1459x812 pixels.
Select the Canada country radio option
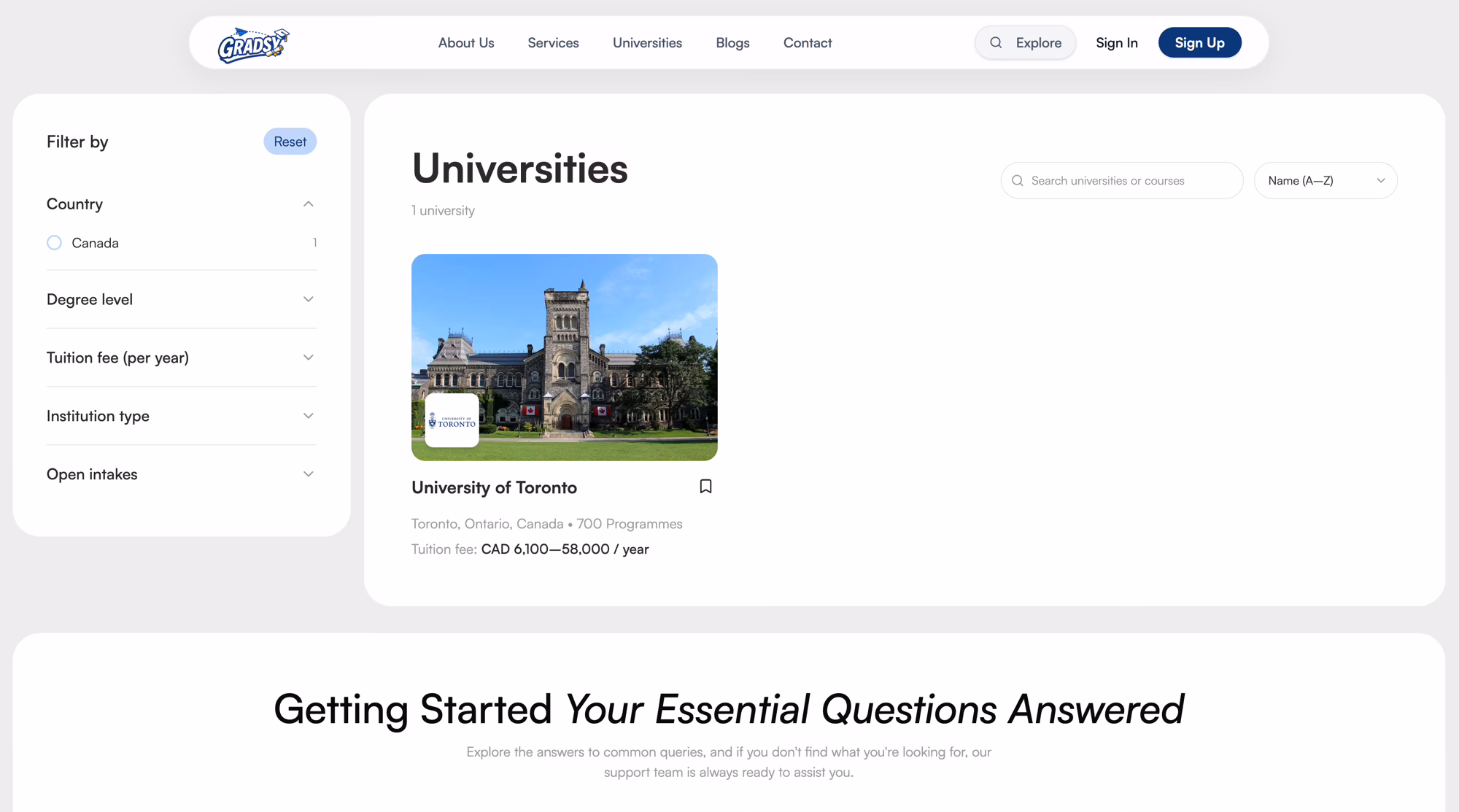[54, 243]
